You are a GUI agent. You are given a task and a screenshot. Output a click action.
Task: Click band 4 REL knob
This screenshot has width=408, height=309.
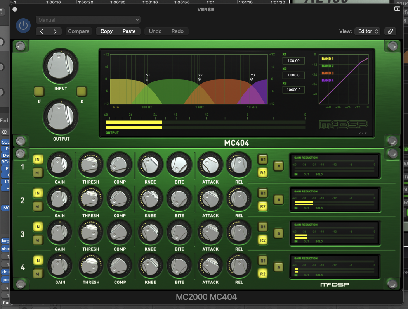[239, 266]
